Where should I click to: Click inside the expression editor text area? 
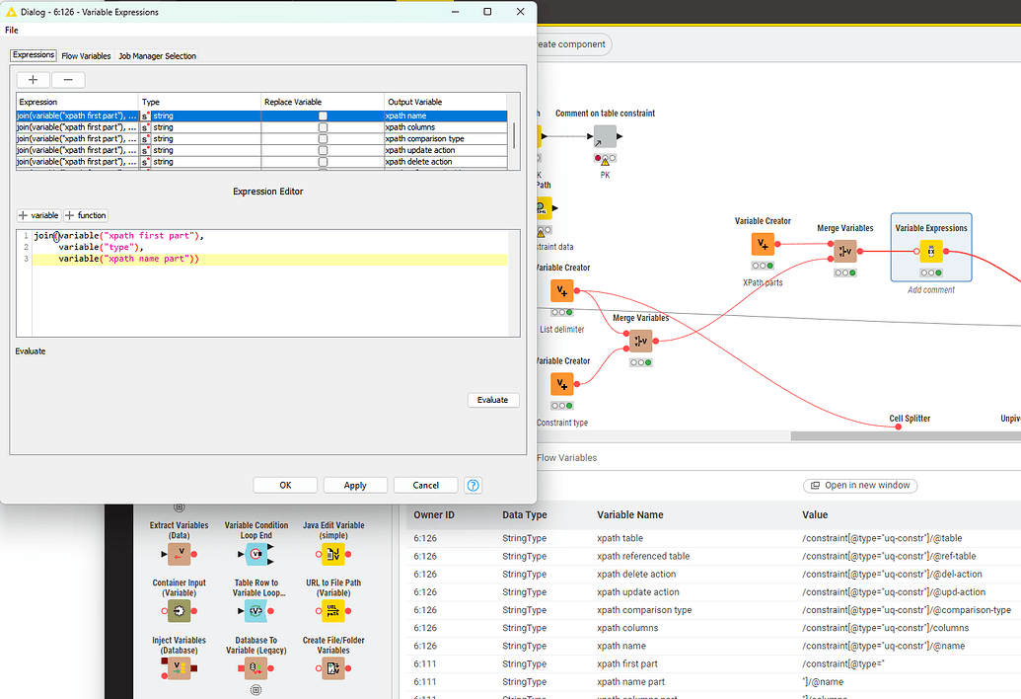[268, 282]
